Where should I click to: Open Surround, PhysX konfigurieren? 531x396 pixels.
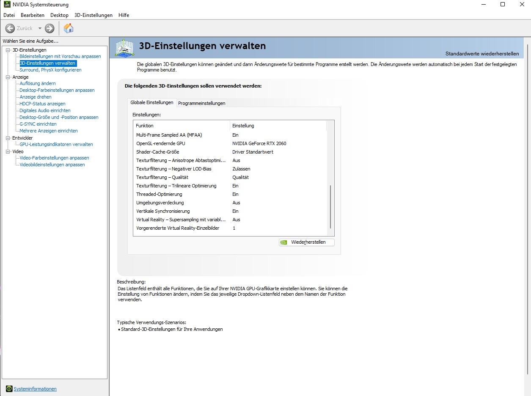[50, 70]
